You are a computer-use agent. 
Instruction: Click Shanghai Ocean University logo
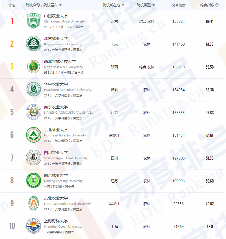tap(33, 226)
